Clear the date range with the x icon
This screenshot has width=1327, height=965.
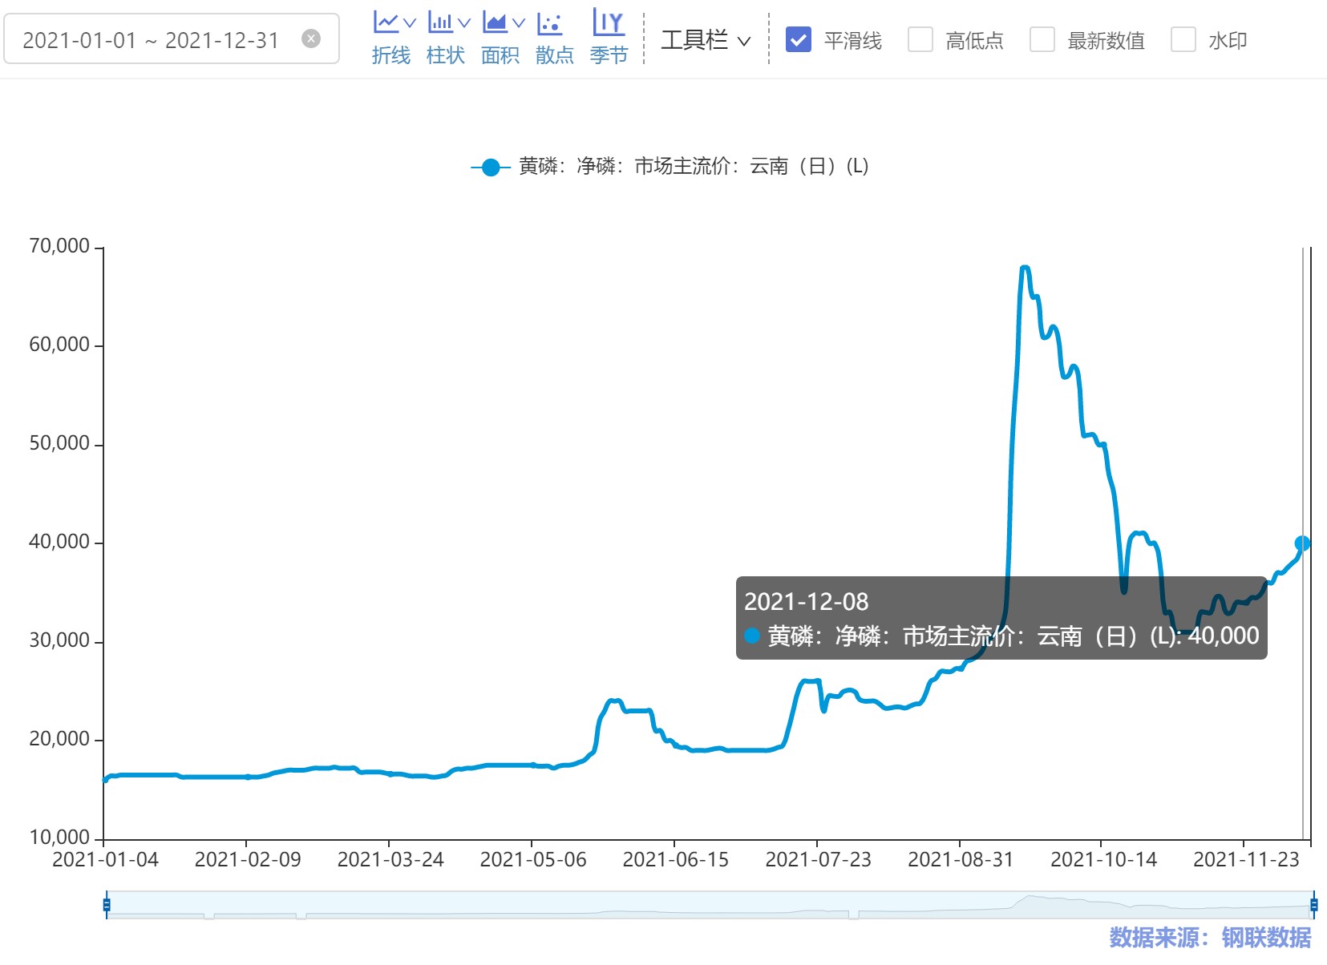tap(311, 38)
